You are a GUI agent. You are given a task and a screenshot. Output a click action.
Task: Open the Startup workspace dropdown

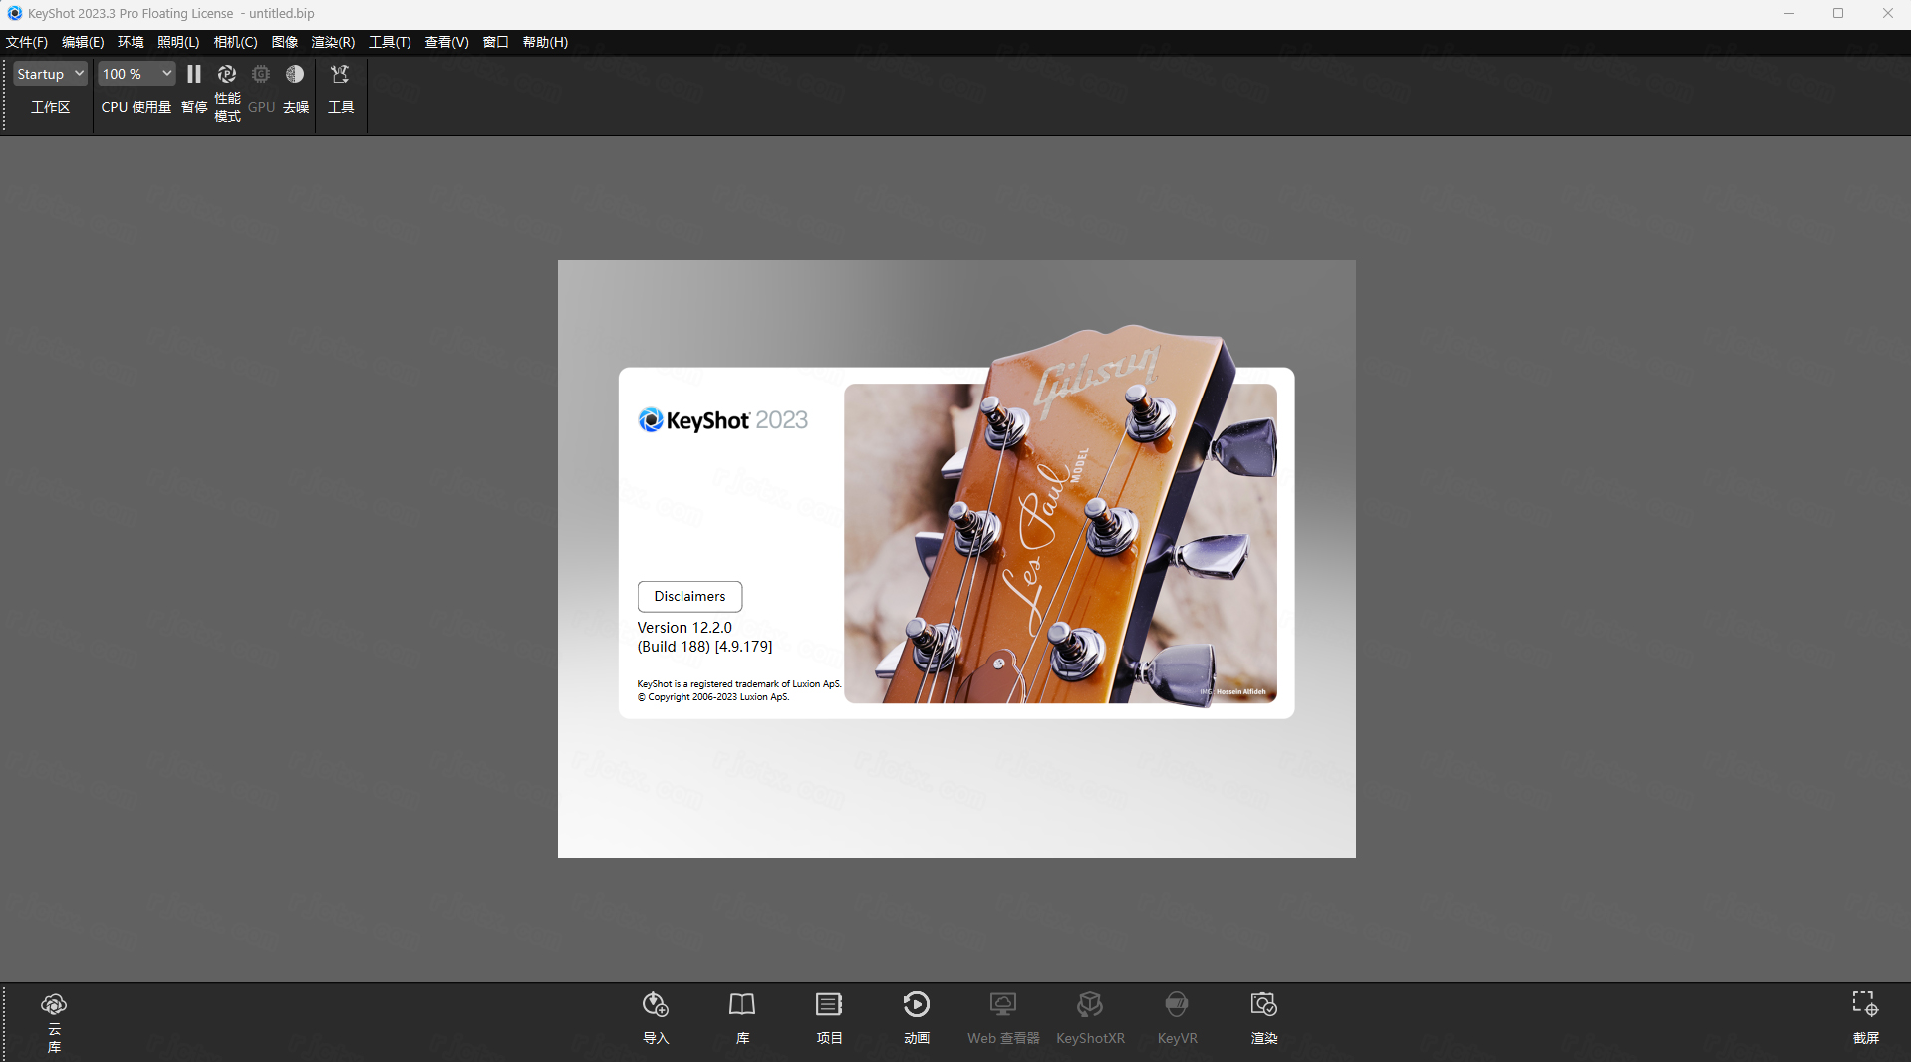point(50,74)
